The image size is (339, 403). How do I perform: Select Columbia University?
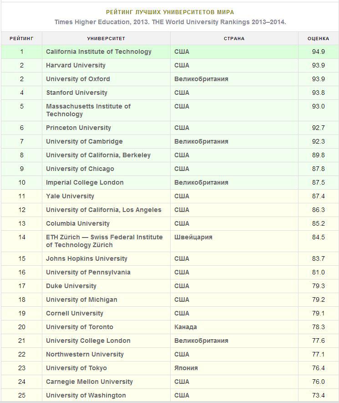(77, 223)
